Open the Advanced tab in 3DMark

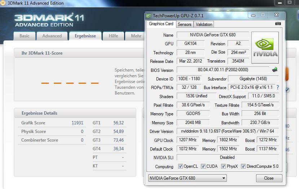pyautogui.click(x=52, y=36)
